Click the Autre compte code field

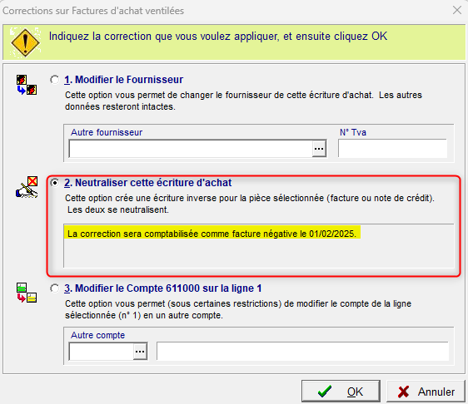pos(102,352)
